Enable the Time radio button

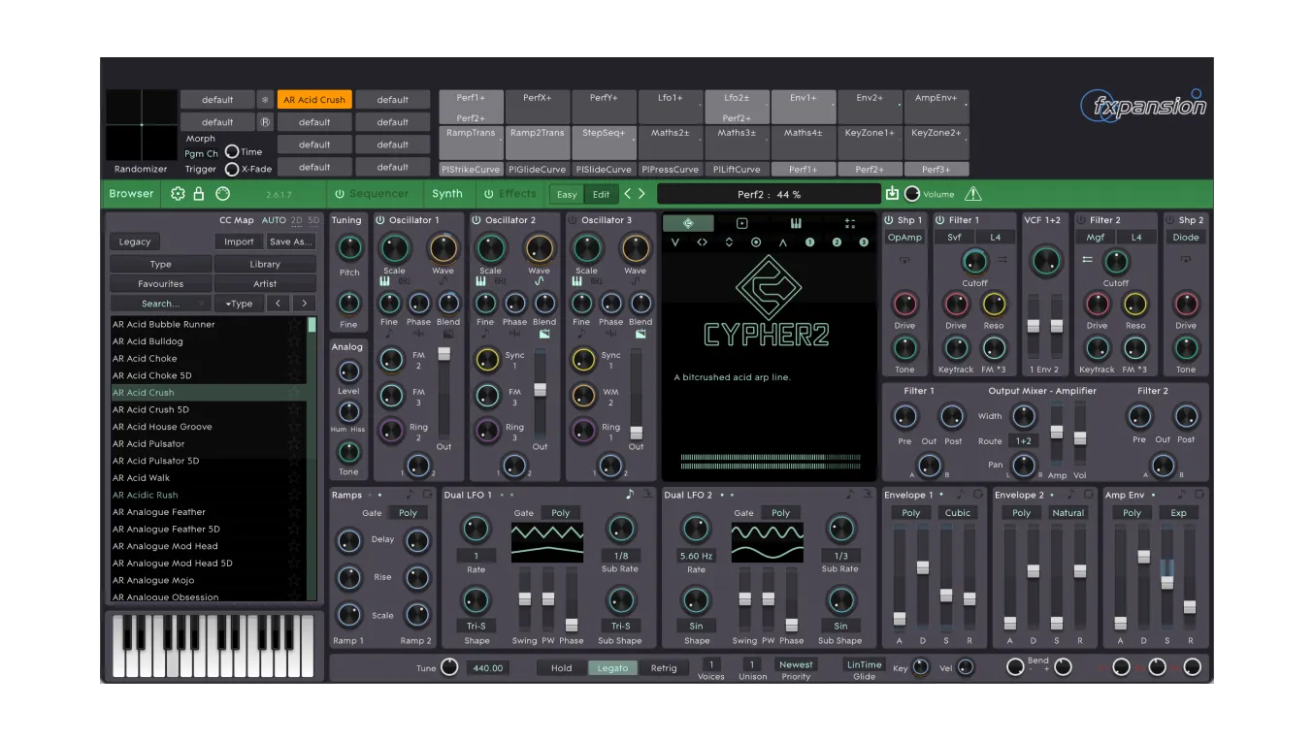(232, 152)
